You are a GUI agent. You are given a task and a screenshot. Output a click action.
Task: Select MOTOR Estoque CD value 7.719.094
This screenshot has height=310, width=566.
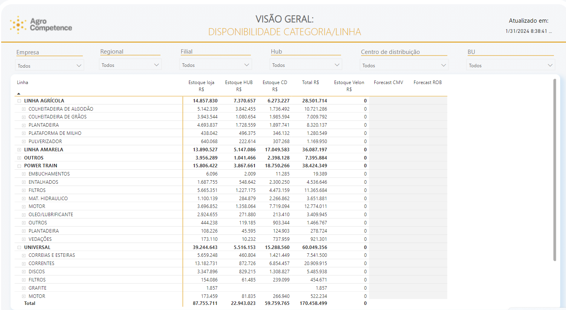[x=279, y=206]
